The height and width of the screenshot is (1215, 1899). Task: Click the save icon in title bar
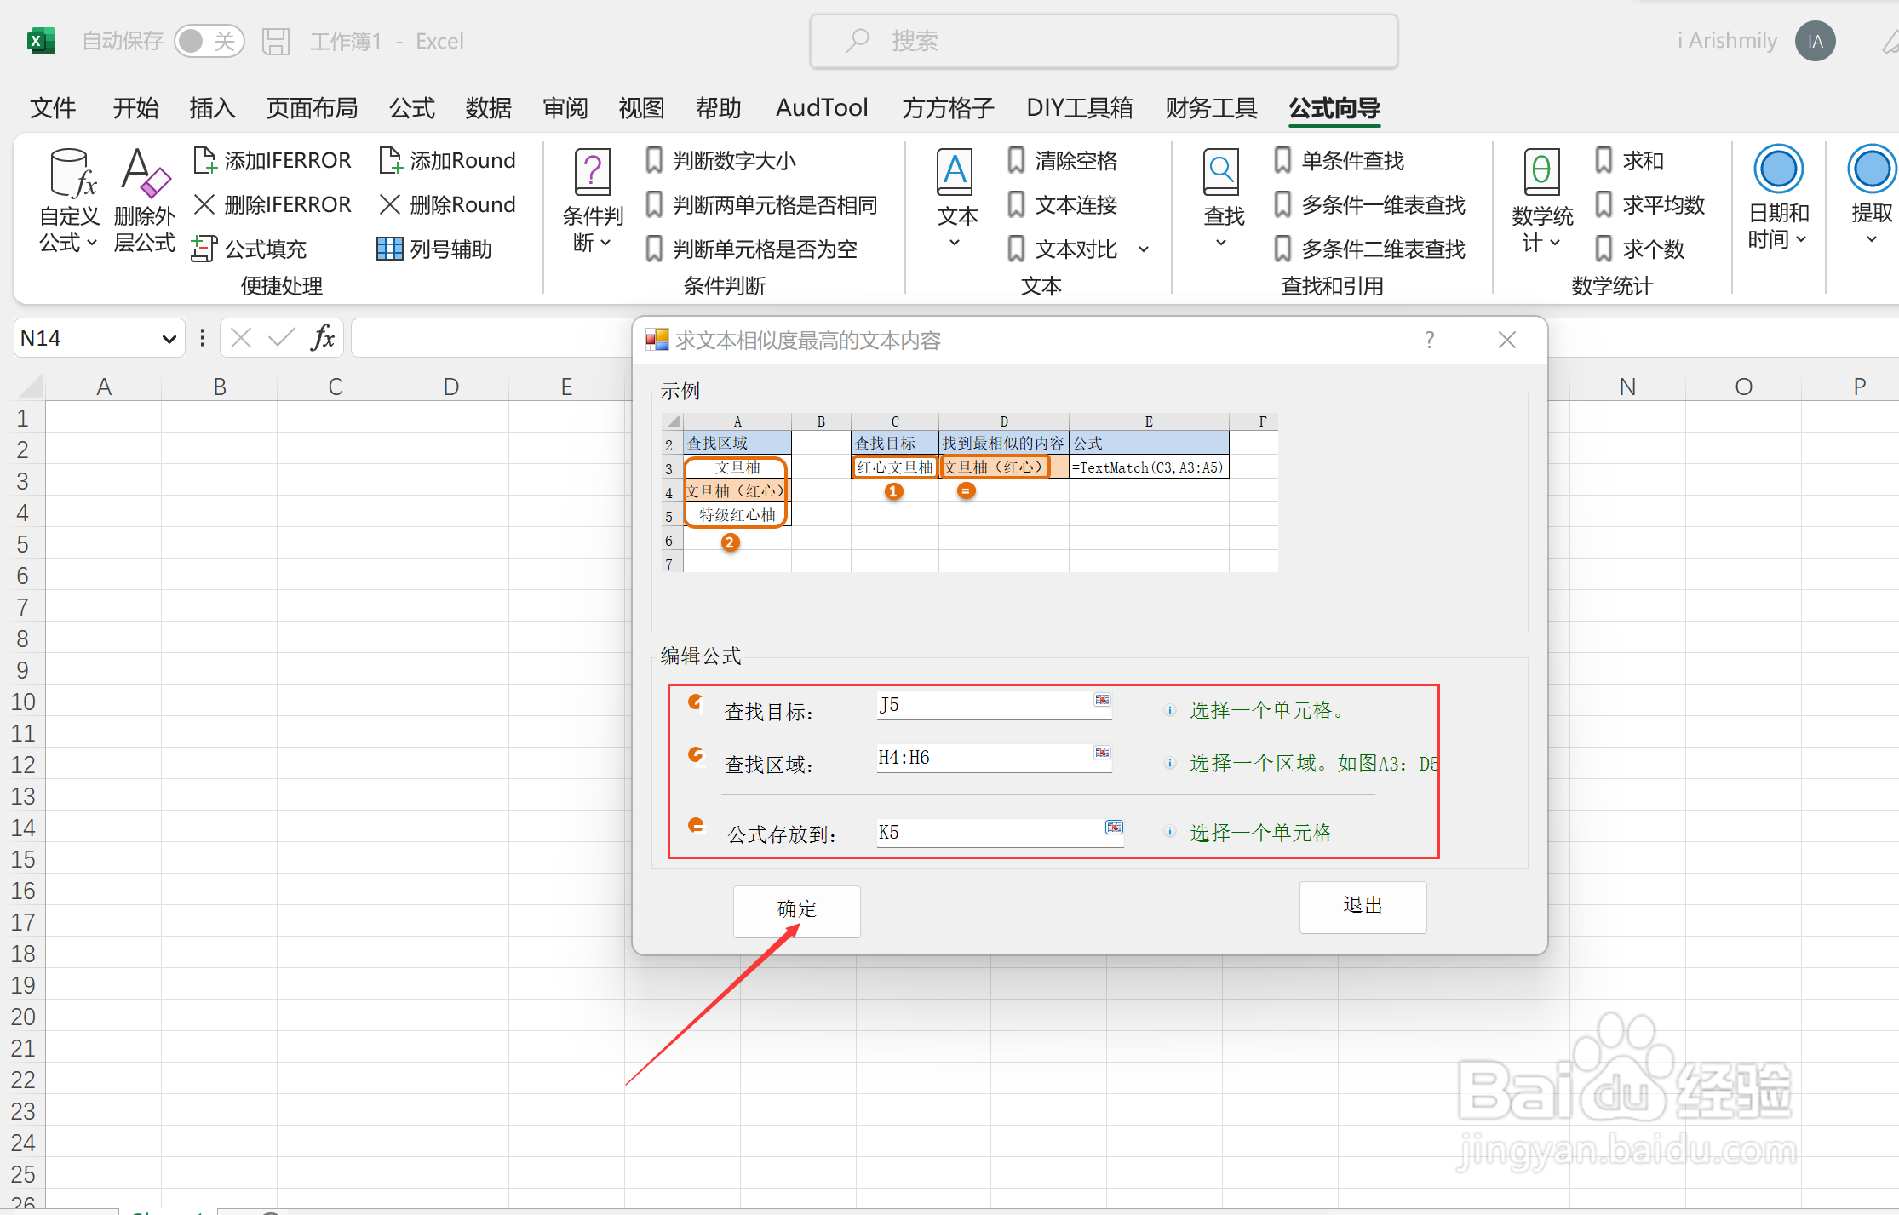pos(276,41)
